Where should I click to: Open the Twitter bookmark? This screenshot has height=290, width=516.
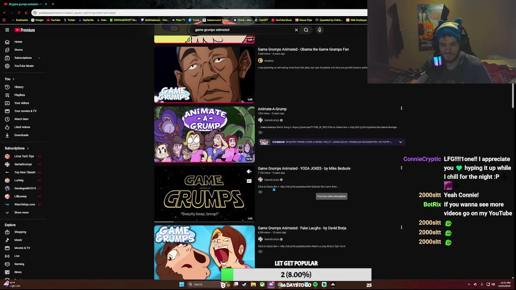69,20
